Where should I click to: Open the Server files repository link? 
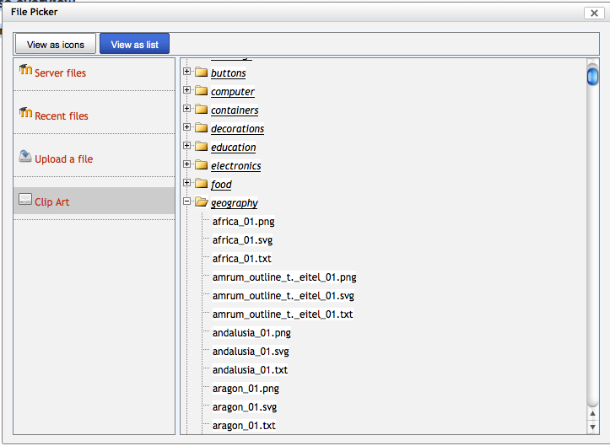tap(60, 73)
